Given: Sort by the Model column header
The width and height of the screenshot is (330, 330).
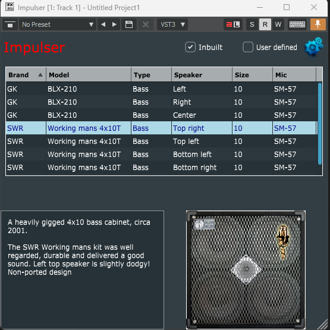Looking at the screenshot, I should (89, 75).
